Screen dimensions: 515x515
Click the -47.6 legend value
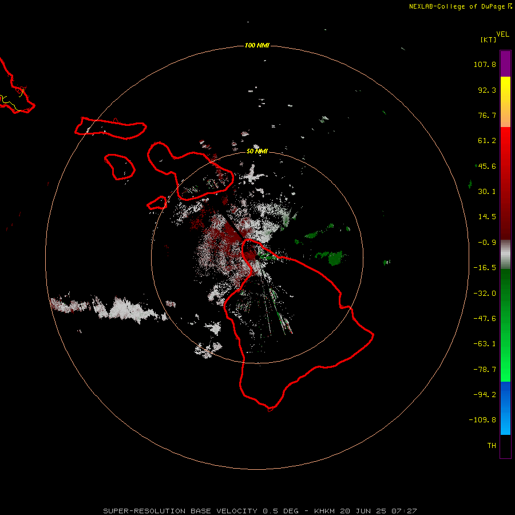485,319
